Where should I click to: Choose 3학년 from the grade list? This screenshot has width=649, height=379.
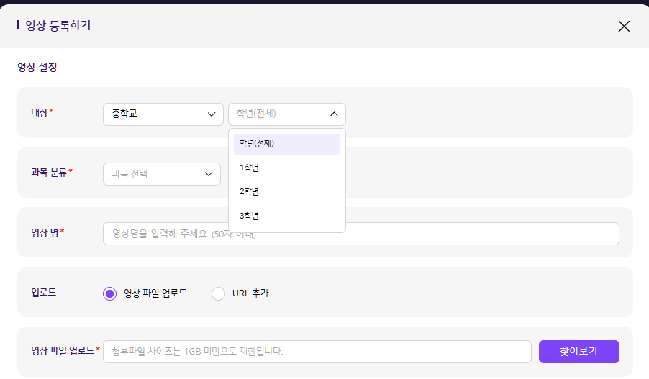(x=250, y=216)
